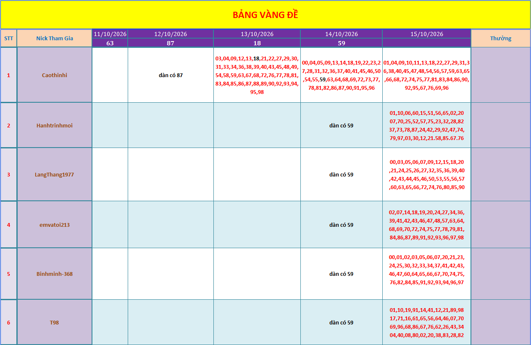Select the LangThang1977 nickname cell
This screenshot has width=531, height=345.
(x=55, y=174)
